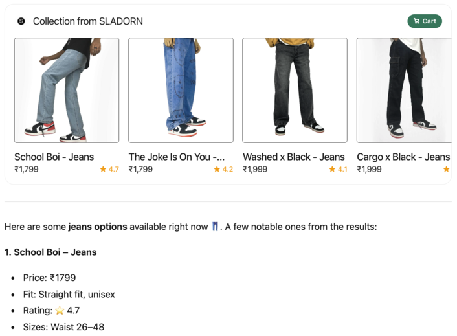
Task: Click the ₹1,999 price under Washed x Black
Action: (255, 170)
